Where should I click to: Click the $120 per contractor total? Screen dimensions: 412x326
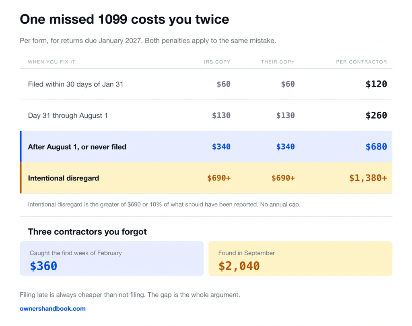376,84
